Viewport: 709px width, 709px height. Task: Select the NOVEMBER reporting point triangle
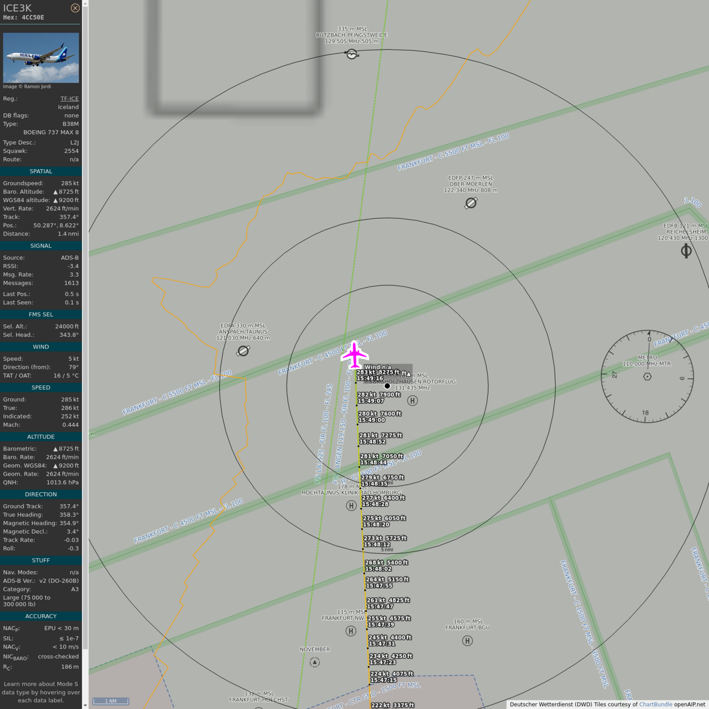pos(315,662)
